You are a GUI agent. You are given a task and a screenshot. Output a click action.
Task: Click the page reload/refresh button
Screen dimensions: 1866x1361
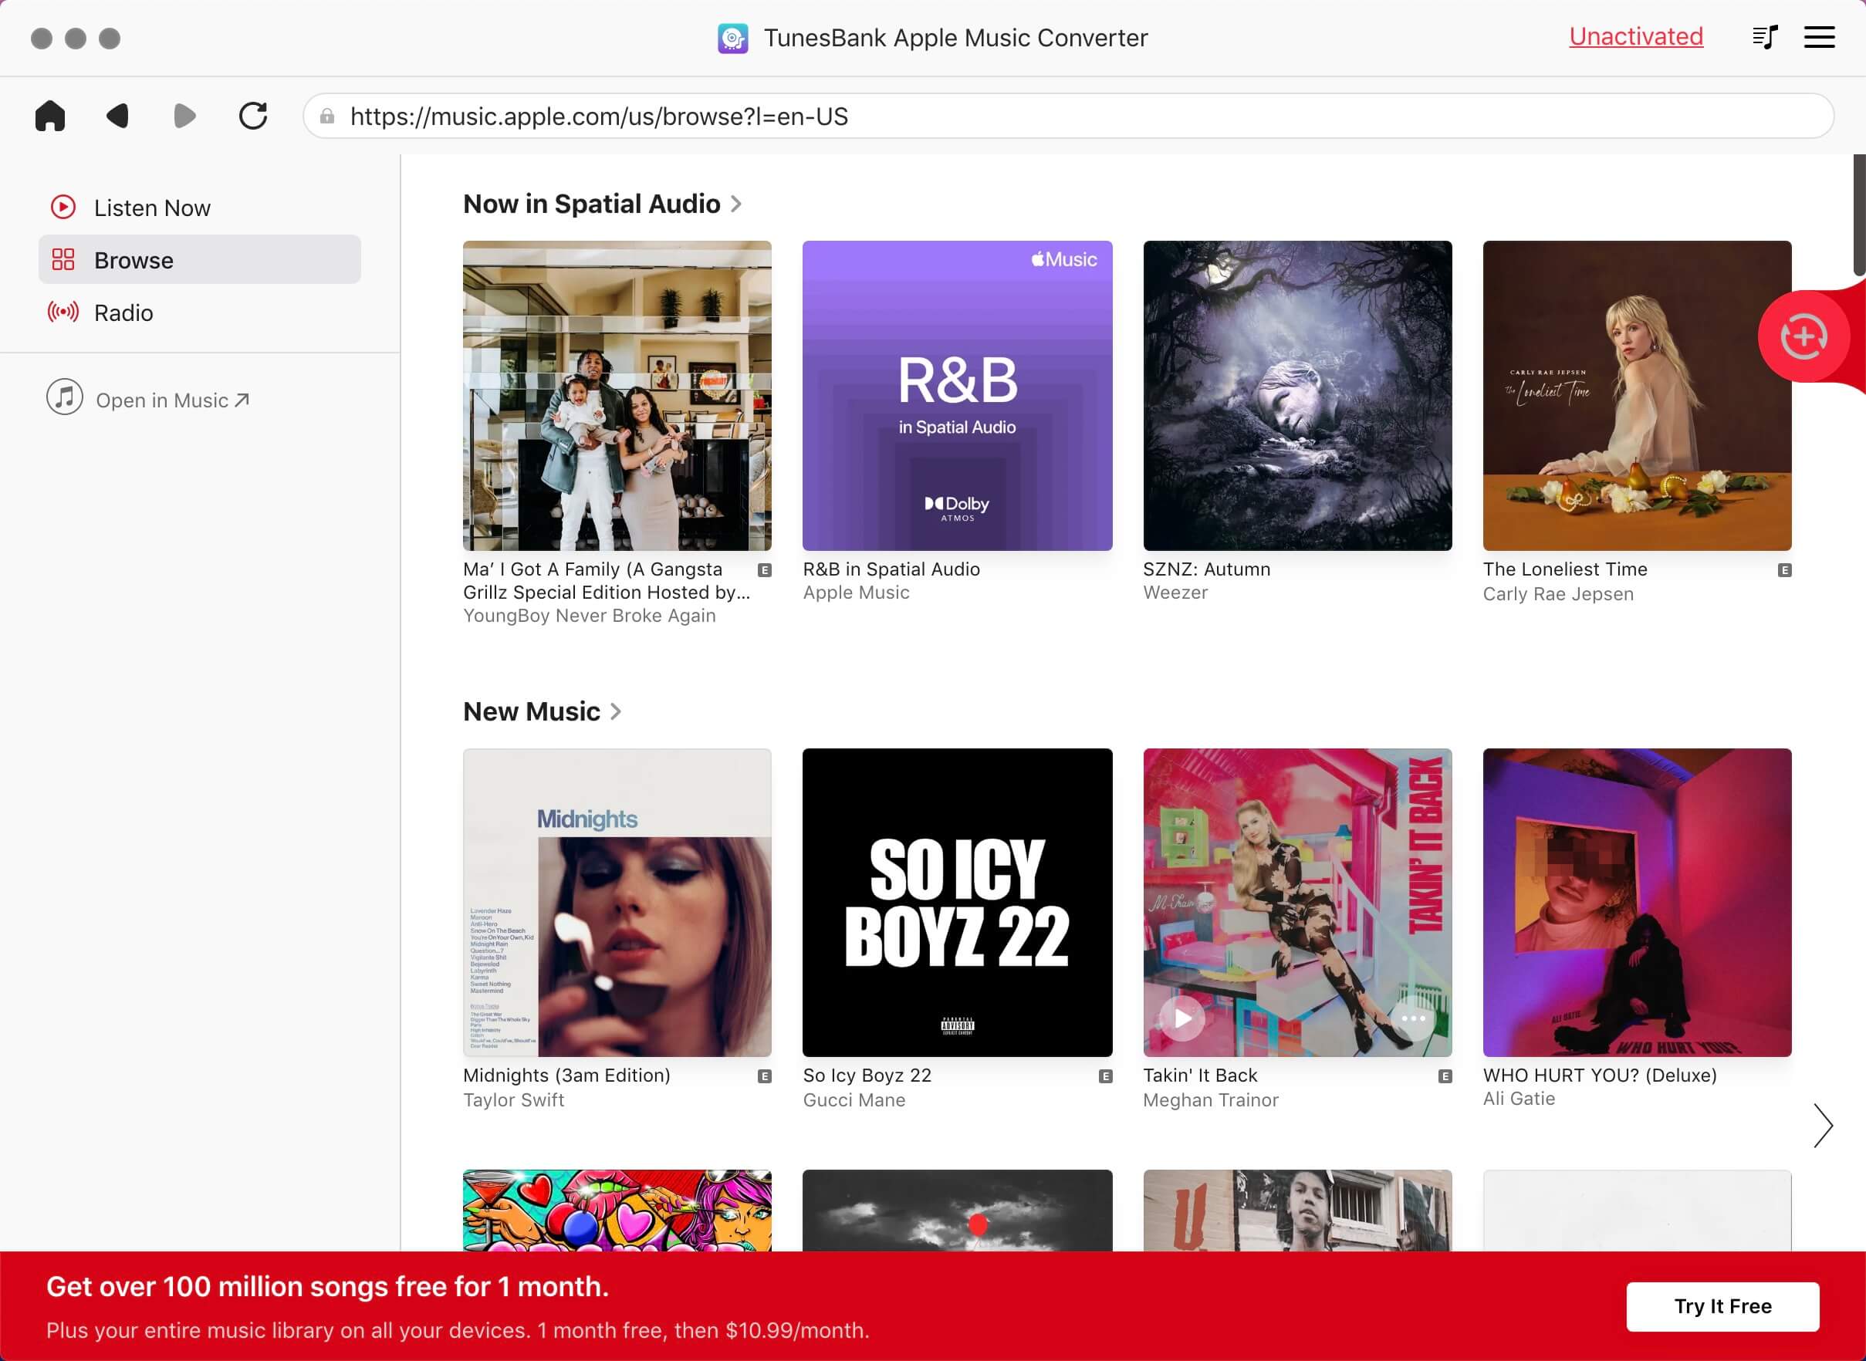251,116
